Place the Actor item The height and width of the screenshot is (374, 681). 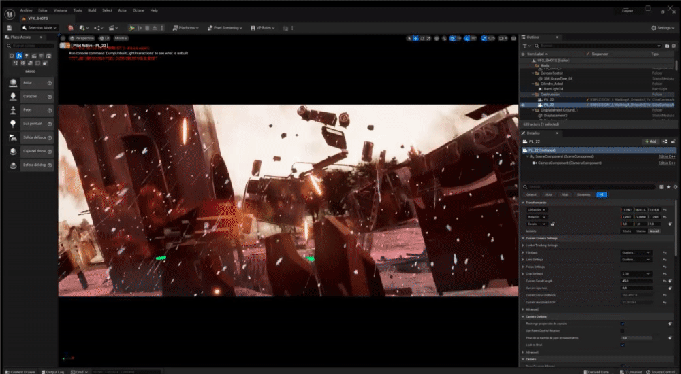coord(31,82)
